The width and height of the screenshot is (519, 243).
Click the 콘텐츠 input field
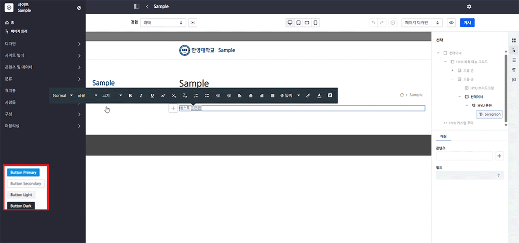coord(464,155)
